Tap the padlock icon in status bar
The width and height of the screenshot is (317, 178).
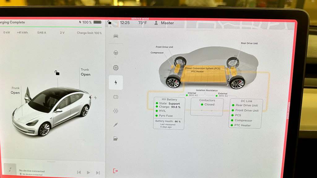click(109, 23)
